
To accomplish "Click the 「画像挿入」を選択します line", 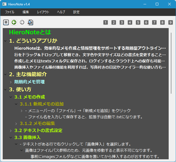I will click(x=76, y=144).
